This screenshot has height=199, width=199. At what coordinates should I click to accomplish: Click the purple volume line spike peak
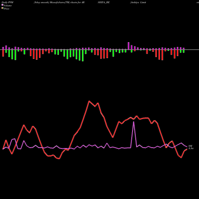(x=134, y=122)
